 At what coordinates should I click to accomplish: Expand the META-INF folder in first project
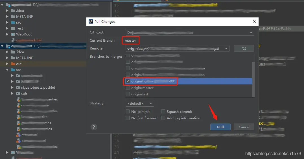[x=8, y=17]
